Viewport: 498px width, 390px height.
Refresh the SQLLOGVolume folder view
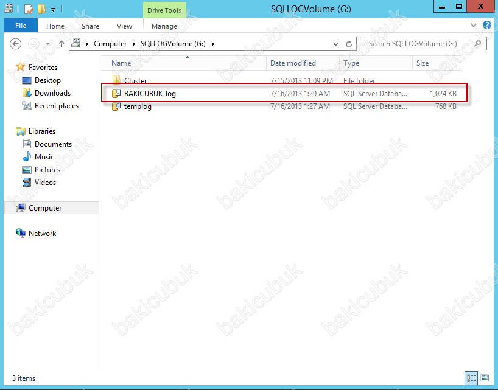coord(349,44)
